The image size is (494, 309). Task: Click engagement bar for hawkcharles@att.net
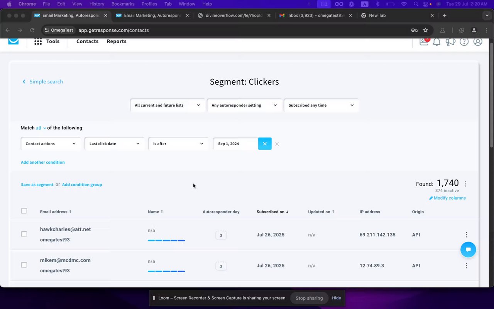(166, 241)
